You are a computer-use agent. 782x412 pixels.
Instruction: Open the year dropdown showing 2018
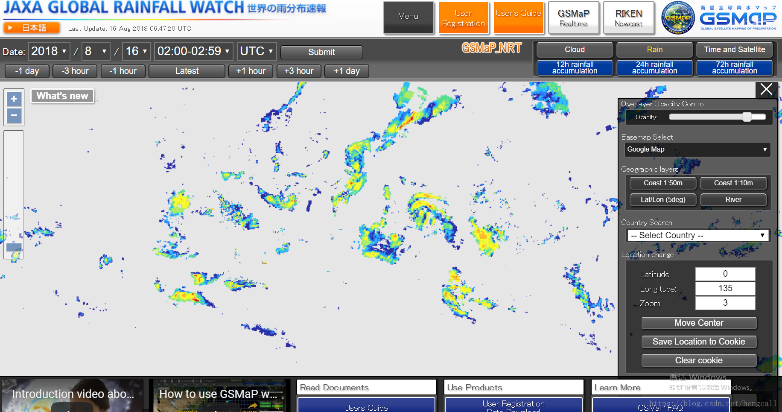tap(49, 51)
